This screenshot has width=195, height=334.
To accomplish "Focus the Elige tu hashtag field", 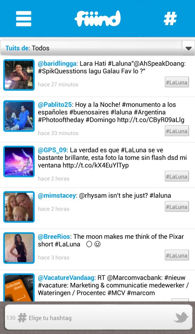I will [x=99, y=317].
